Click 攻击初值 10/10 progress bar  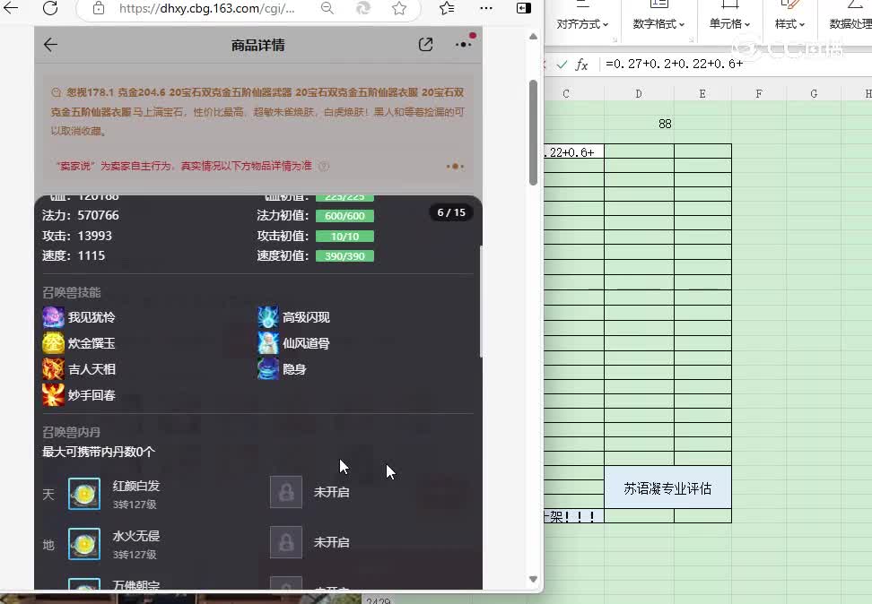click(344, 237)
